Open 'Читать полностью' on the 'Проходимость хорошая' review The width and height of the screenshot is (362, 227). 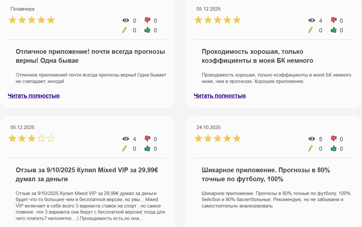219,96
